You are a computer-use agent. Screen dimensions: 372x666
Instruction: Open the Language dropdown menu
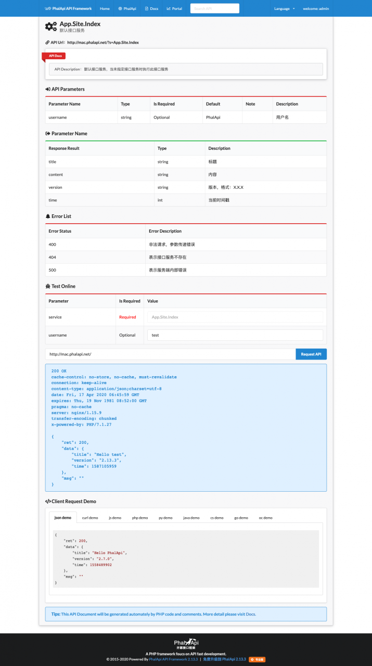(284, 9)
